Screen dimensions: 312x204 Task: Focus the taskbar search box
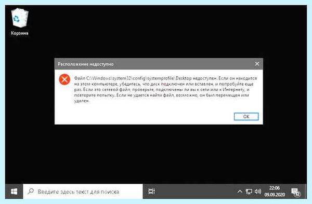83,192
